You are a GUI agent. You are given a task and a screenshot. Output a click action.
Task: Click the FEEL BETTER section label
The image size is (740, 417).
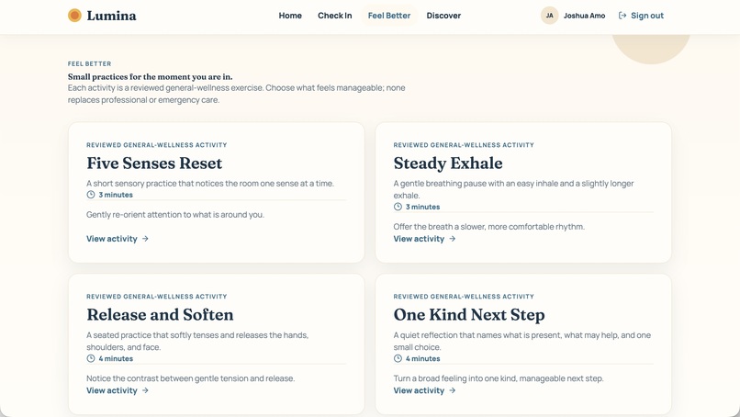coord(90,63)
